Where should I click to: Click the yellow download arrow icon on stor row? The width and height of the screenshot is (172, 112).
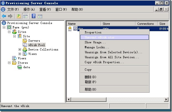tap(70, 29)
